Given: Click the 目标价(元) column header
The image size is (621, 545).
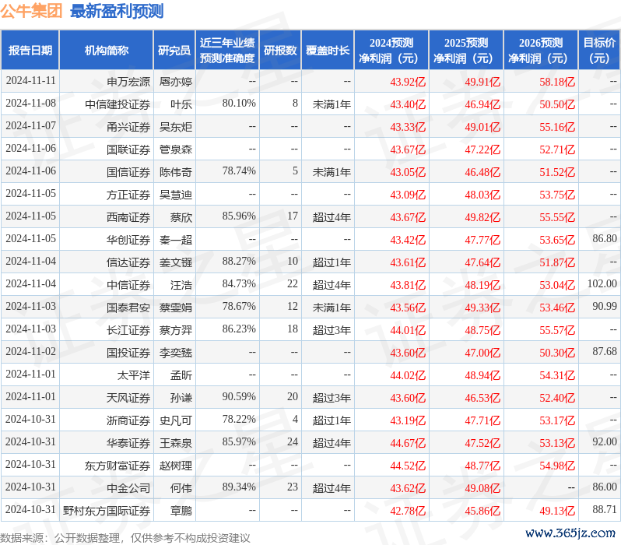Looking at the screenshot, I should (600, 51).
